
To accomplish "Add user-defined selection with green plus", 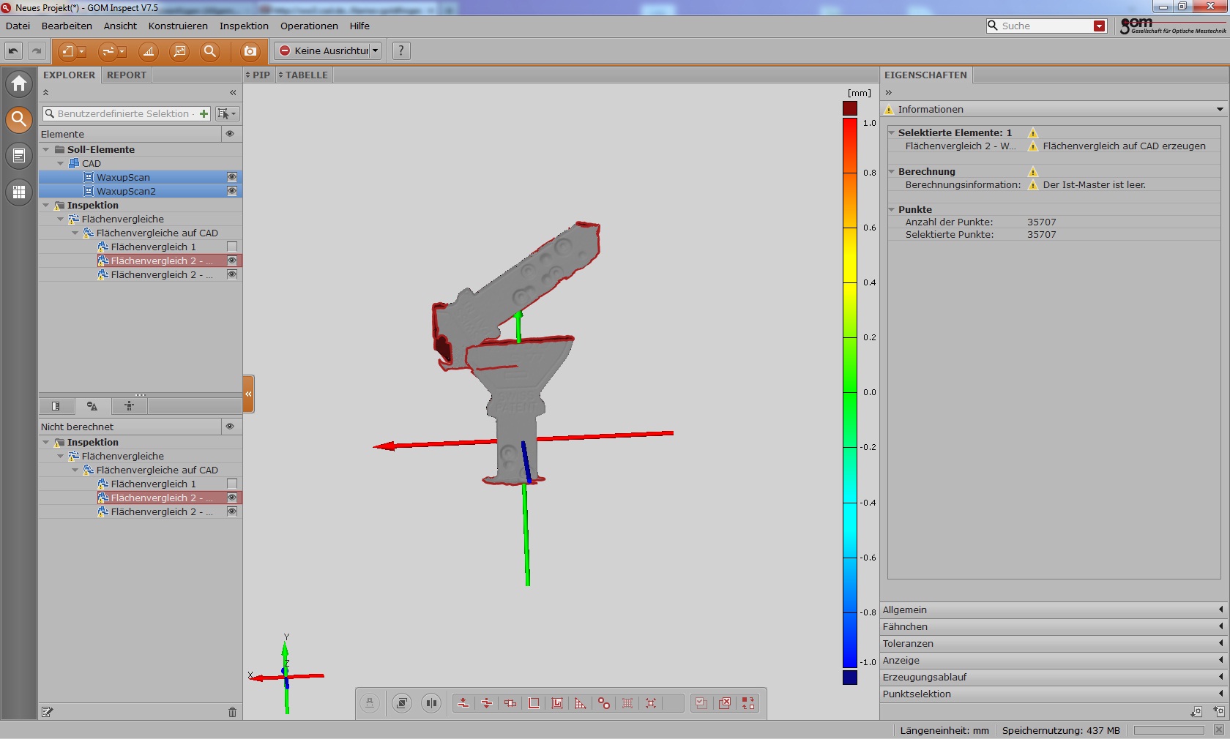I will pos(204,113).
